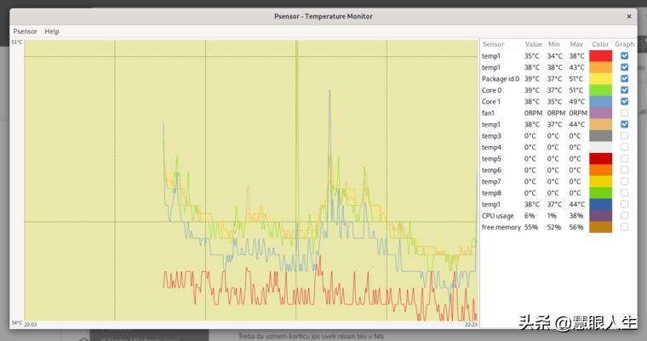The height and width of the screenshot is (341, 647).
Task: Open the Psensor menu
Action: point(25,31)
